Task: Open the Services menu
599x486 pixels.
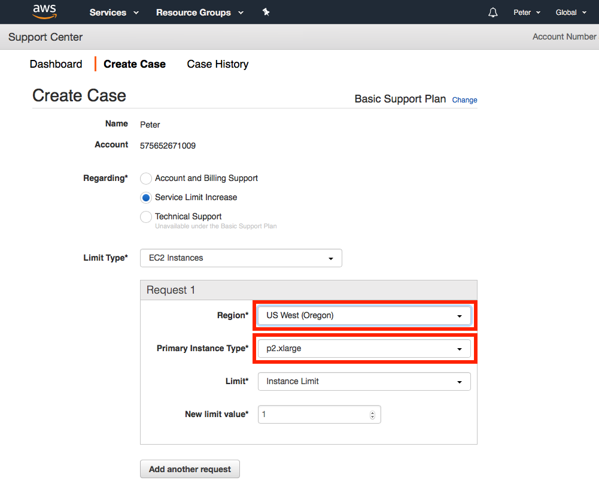Action: tap(114, 13)
